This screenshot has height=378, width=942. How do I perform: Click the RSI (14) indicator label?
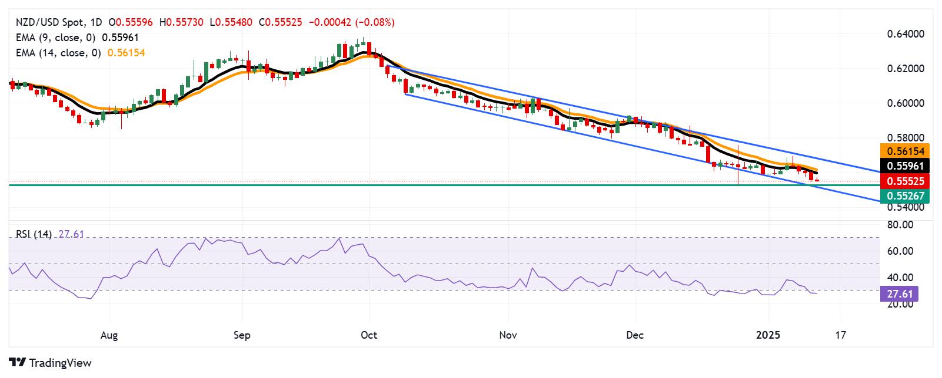(34, 234)
